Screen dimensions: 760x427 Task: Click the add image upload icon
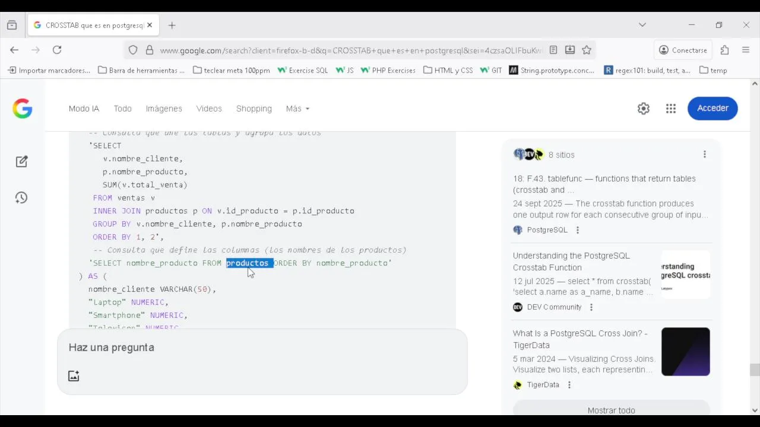coord(74,376)
